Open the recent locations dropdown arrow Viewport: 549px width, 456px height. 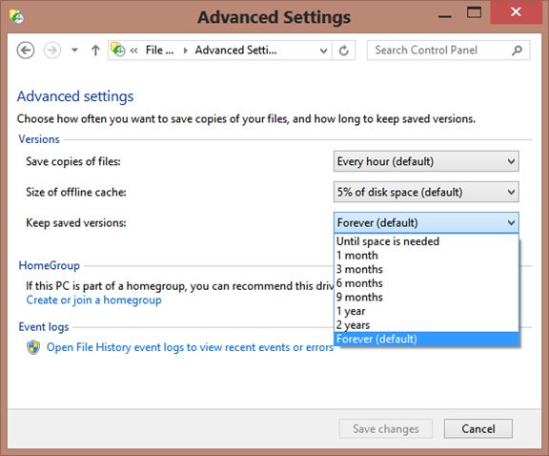(74, 51)
